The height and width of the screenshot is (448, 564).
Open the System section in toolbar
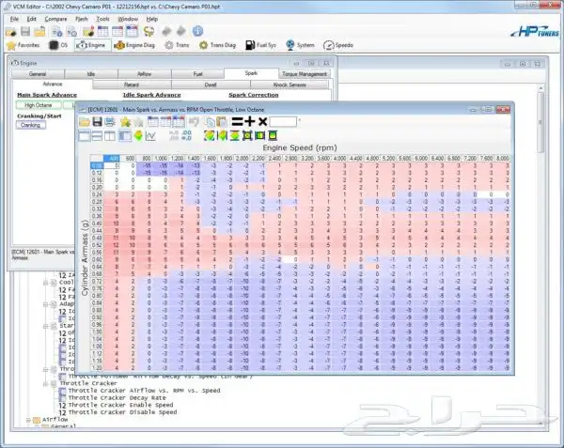click(x=300, y=45)
